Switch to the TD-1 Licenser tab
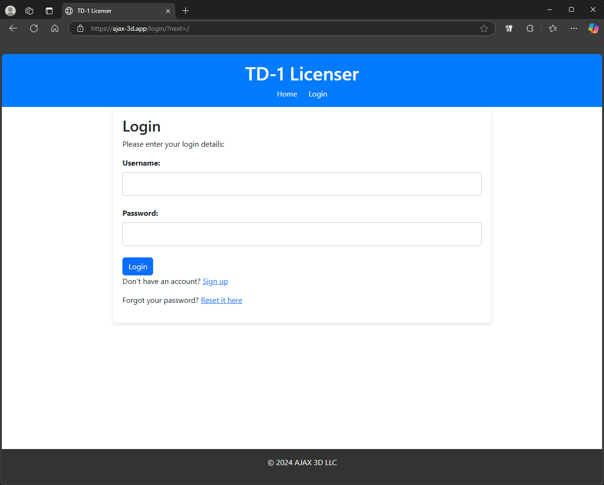 pos(113,10)
